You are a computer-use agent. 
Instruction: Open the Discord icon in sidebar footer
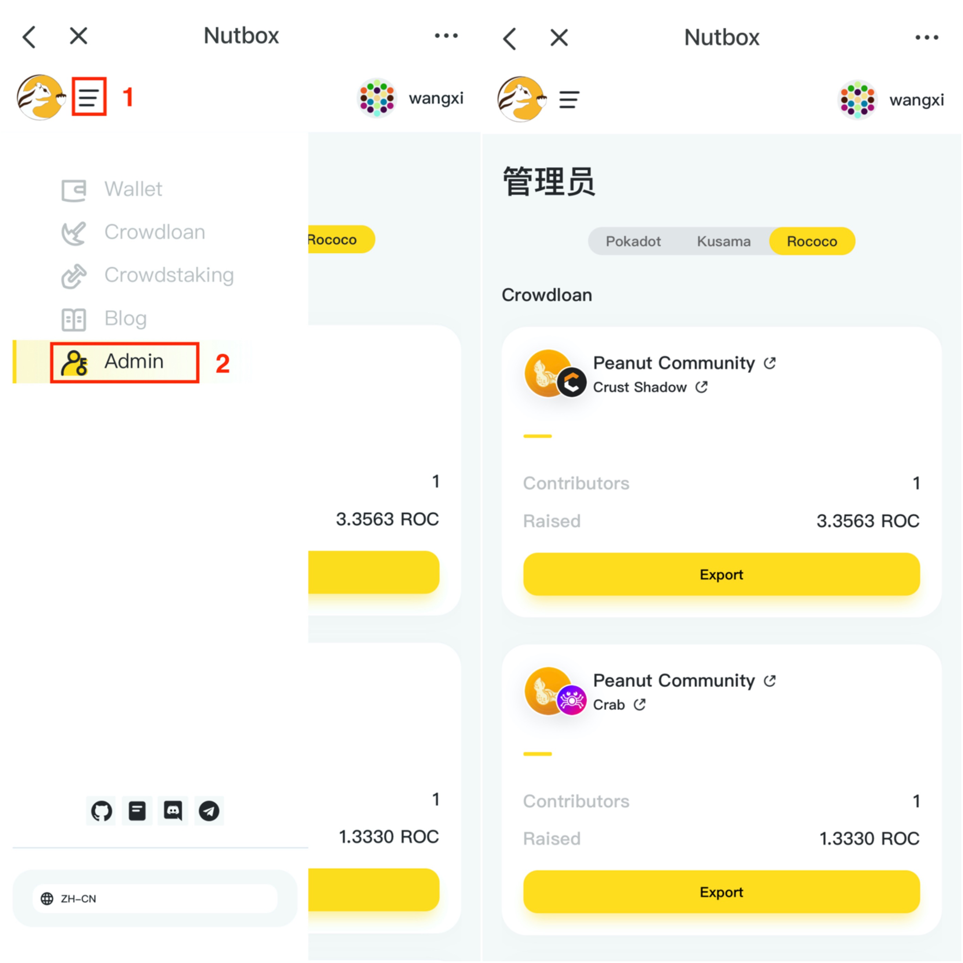coord(173,811)
